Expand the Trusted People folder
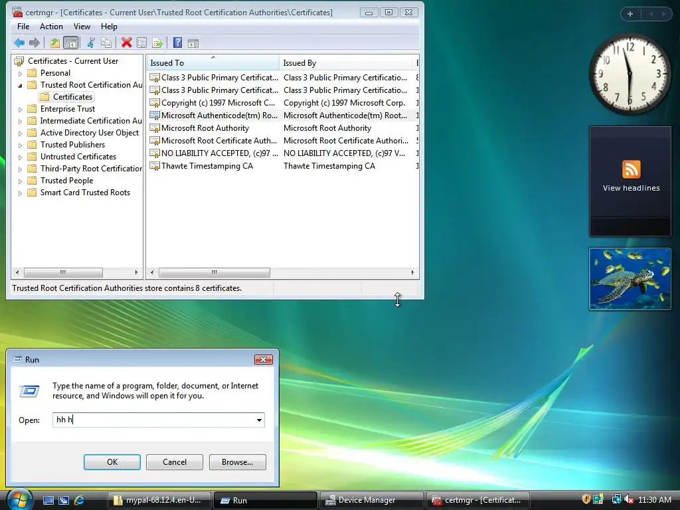 point(20,181)
